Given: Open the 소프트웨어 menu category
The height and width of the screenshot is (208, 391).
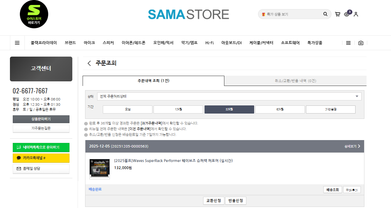Looking at the screenshot, I should point(290,43).
